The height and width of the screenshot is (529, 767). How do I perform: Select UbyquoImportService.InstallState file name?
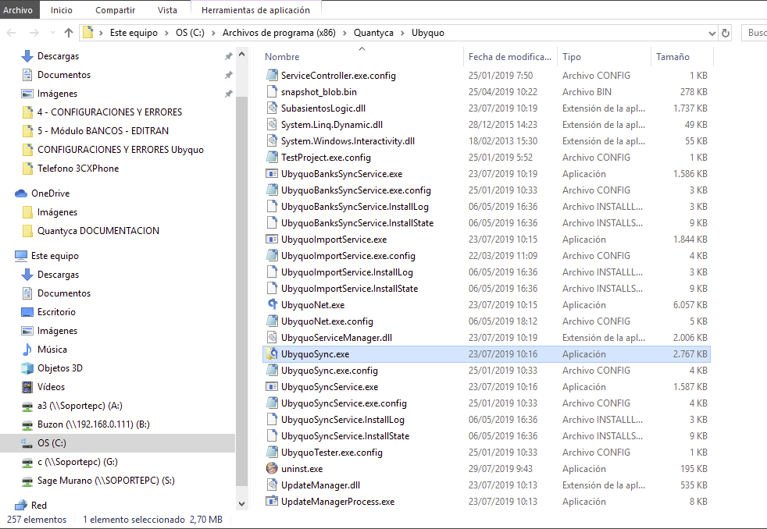349,289
